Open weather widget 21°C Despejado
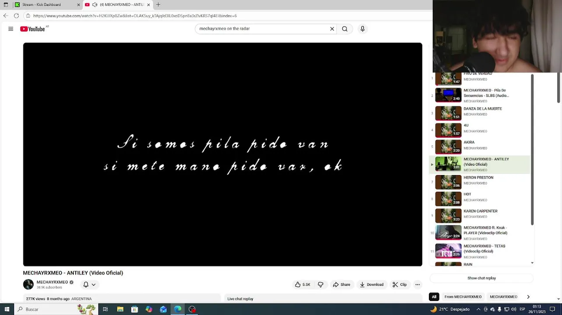 click(450, 309)
